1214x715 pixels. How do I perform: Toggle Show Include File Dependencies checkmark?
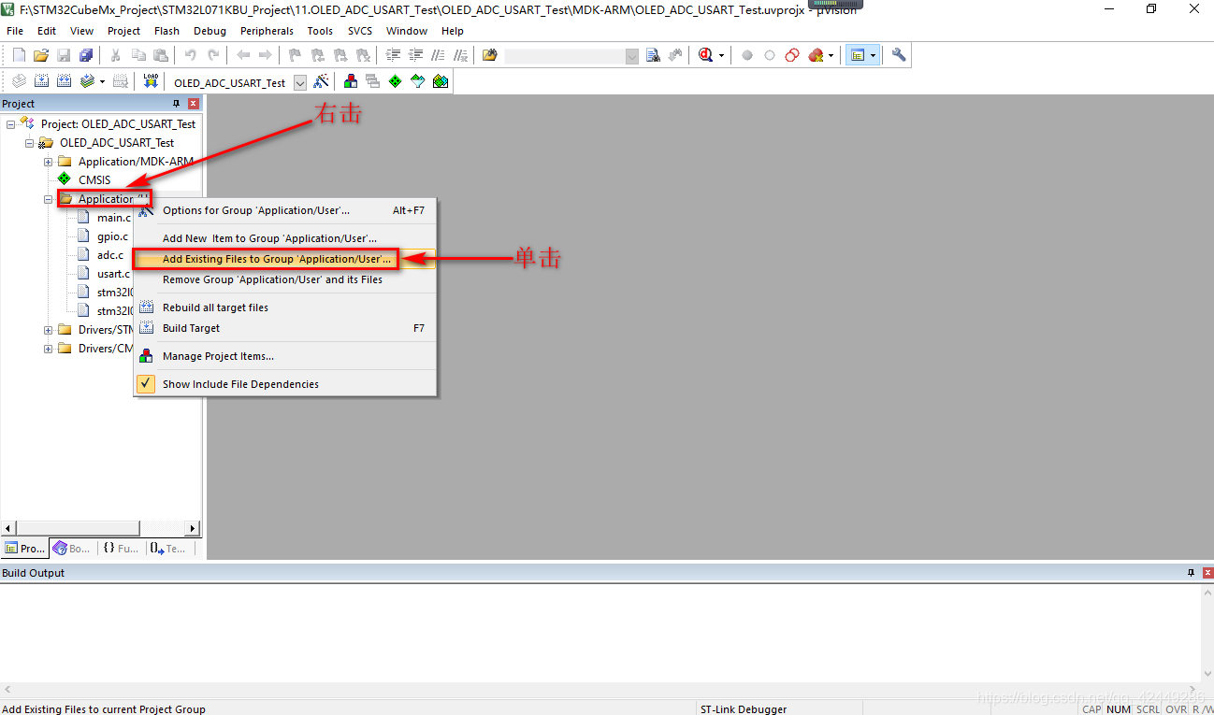pos(146,383)
